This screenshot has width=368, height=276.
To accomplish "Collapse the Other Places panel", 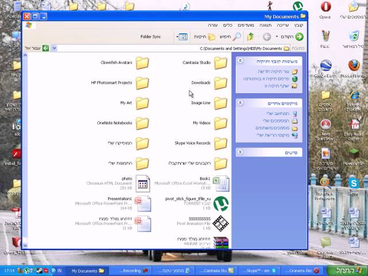I will (241, 103).
